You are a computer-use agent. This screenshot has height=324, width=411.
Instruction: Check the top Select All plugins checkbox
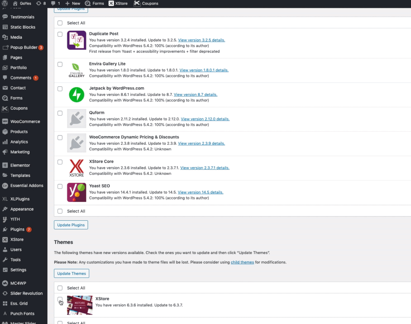coord(60,23)
